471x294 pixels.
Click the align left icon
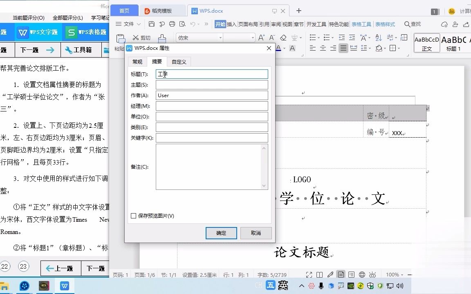click(x=313, y=48)
